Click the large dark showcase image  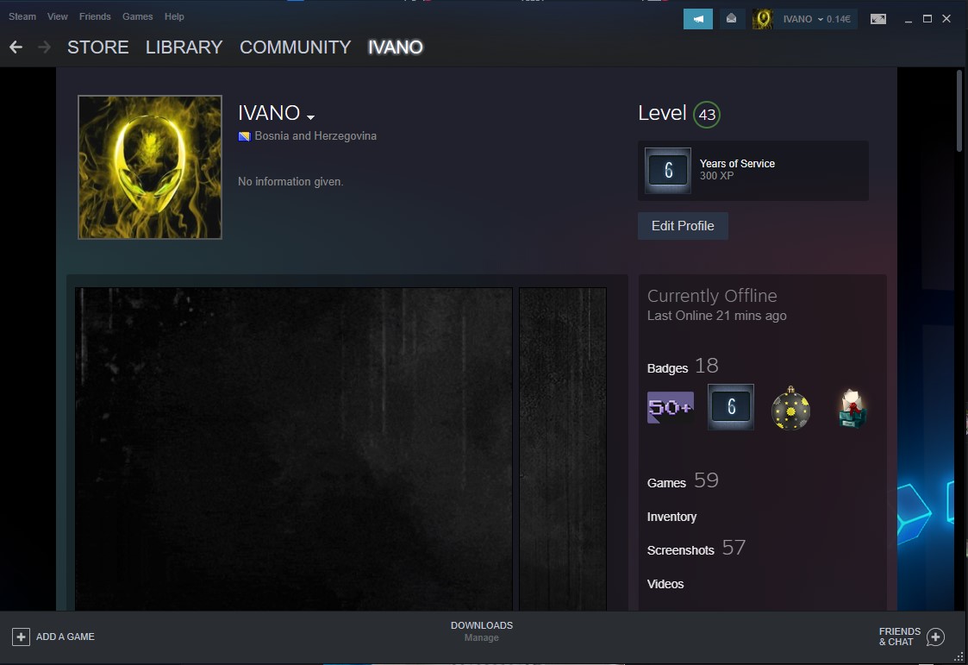click(x=294, y=449)
